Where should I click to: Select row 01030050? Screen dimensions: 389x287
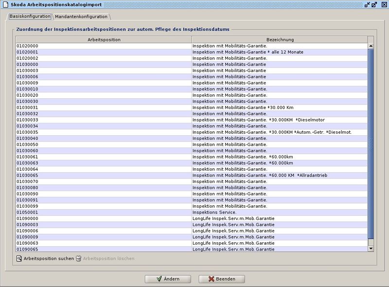coord(192,144)
